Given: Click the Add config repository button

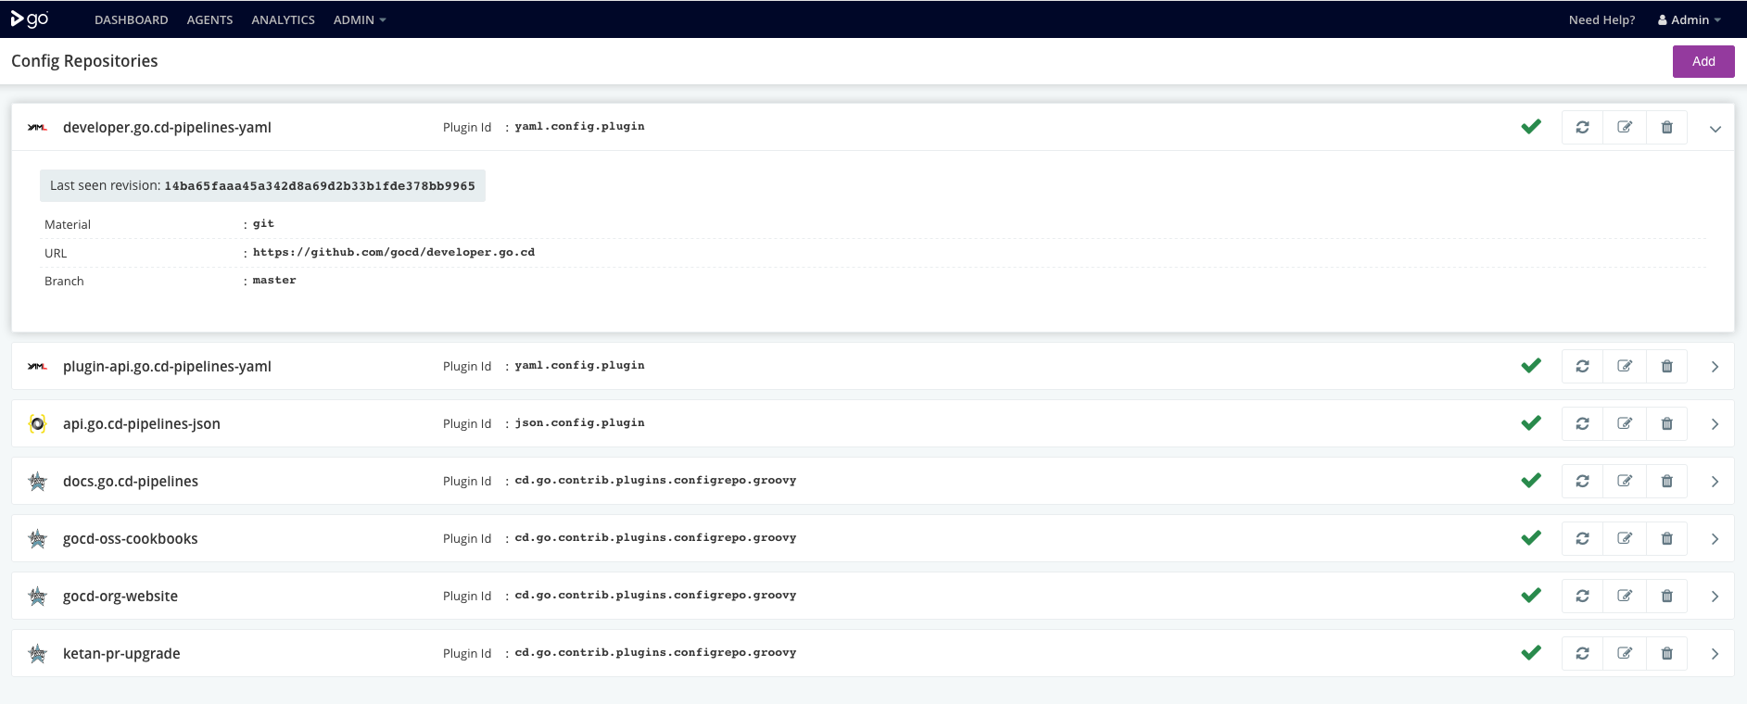Looking at the screenshot, I should click(x=1703, y=61).
